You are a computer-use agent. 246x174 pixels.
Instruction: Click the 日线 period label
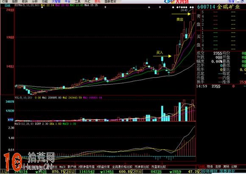[x=7, y=6]
